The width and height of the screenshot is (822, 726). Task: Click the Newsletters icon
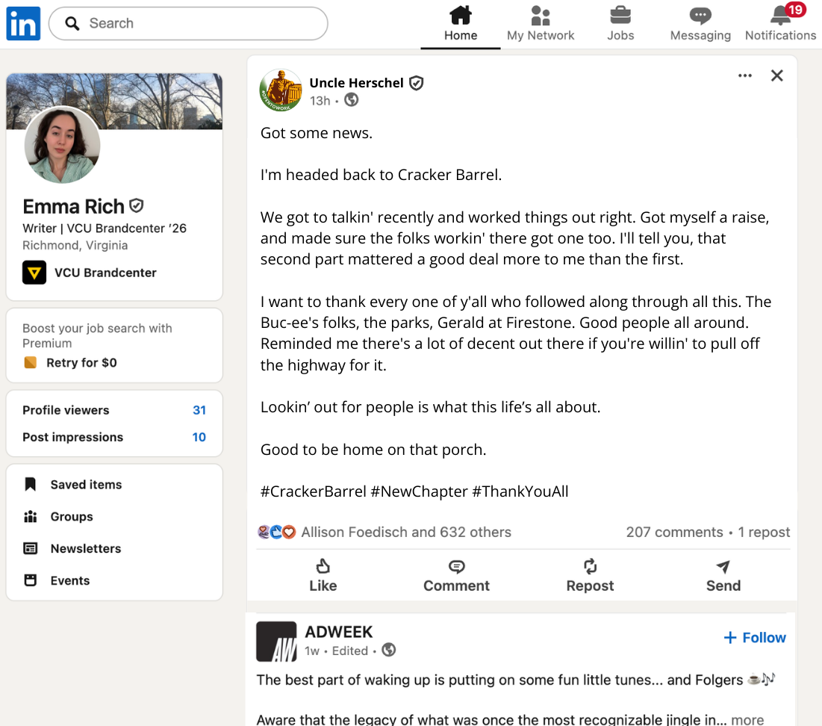[31, 549]
